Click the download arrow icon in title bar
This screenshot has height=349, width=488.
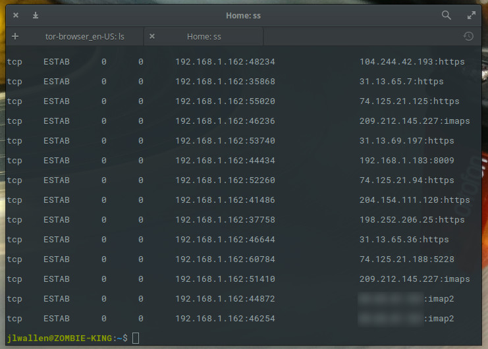pos(36,15)
